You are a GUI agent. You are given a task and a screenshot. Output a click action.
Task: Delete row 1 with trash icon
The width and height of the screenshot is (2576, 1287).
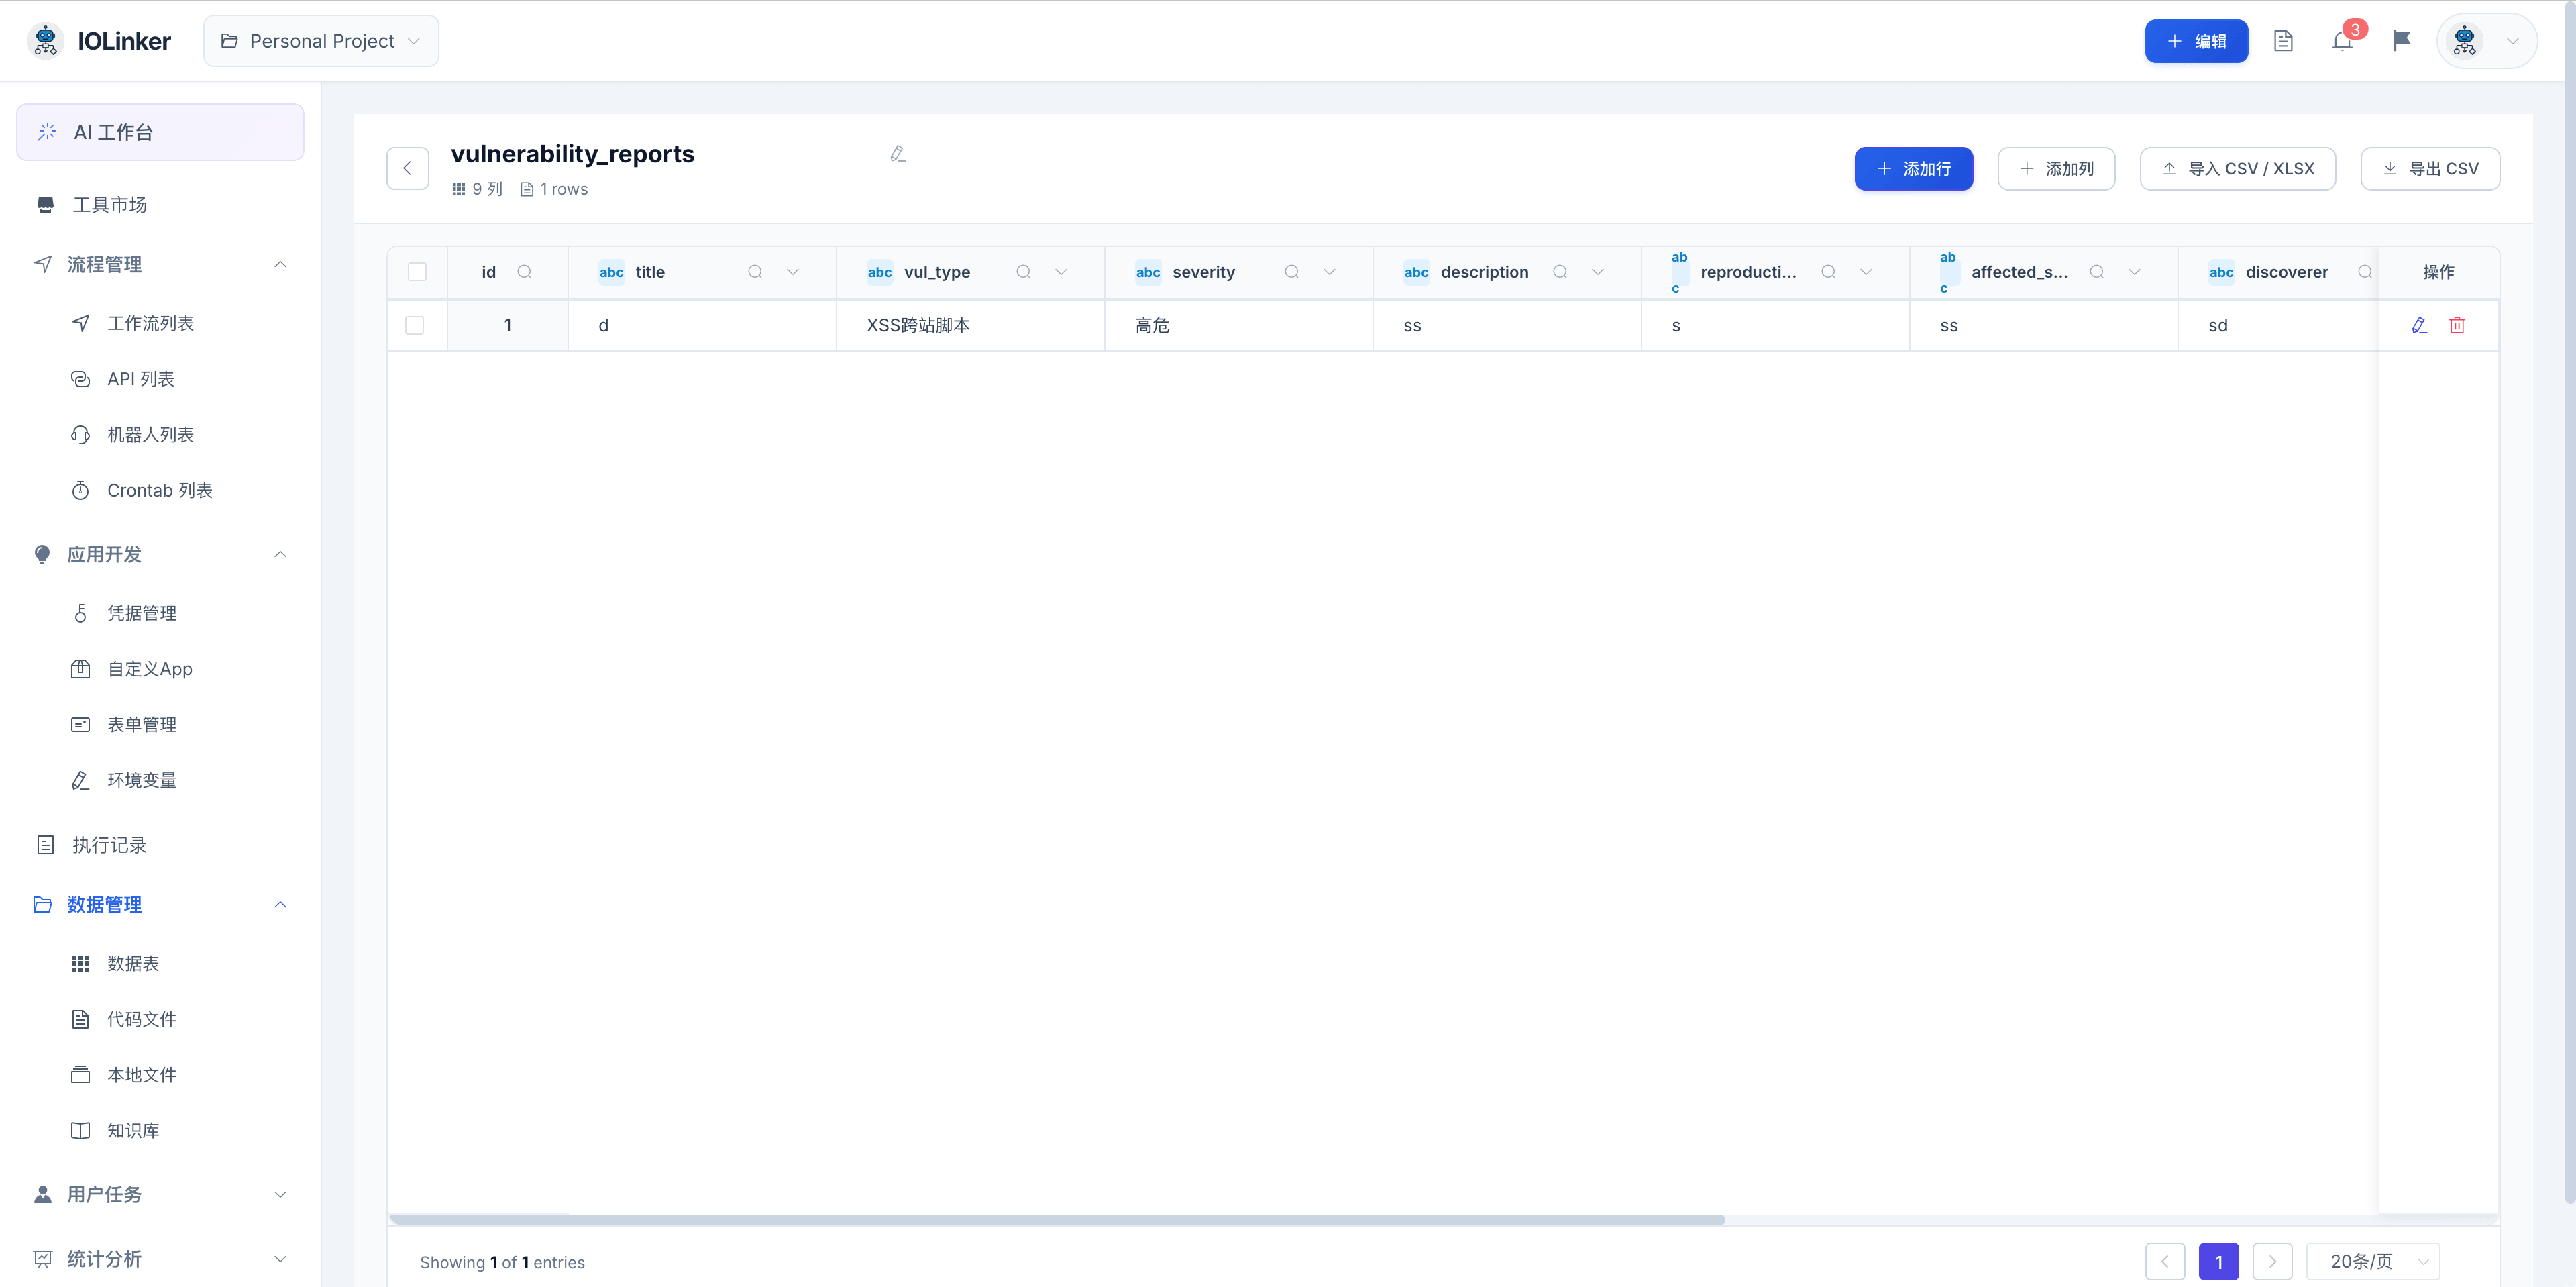click(x=2457, y=325)
